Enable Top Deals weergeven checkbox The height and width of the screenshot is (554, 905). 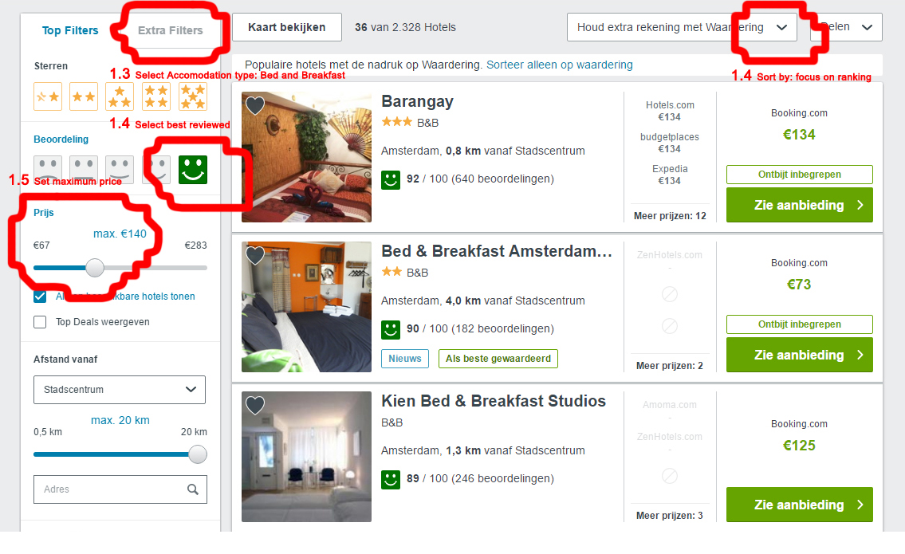(x=40, y=322)
